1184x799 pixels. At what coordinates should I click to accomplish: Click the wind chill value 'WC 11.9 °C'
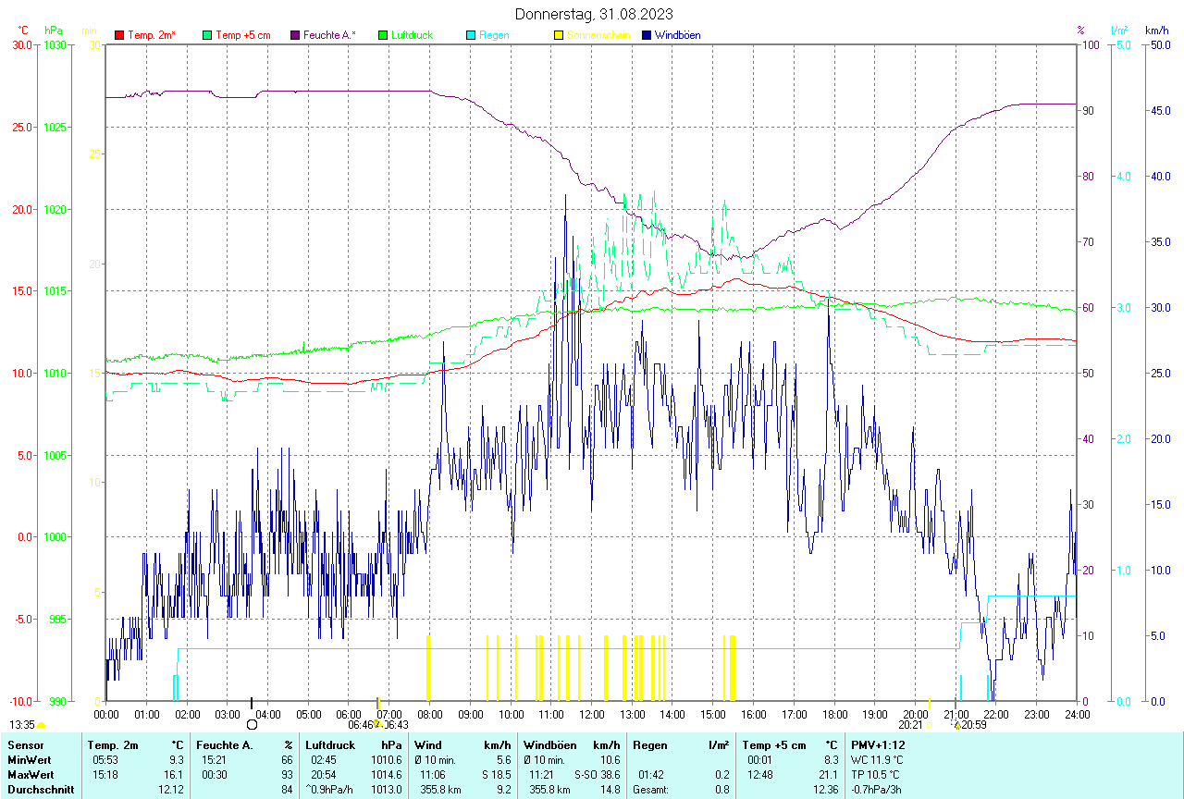878,760
